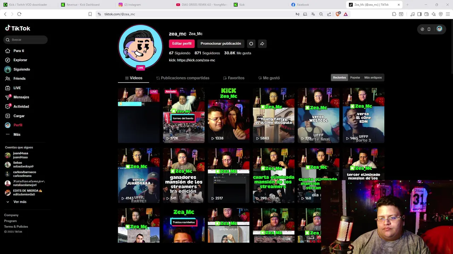The image size is (453, 254).
Task: Open the Brave VPN shield icon
Action: pyautogui.click(x=441, y=14)
